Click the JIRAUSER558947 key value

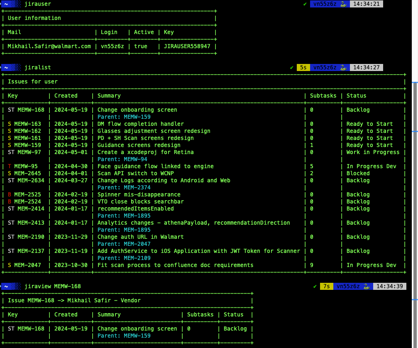pyautogui.click(x=187, y=46)
